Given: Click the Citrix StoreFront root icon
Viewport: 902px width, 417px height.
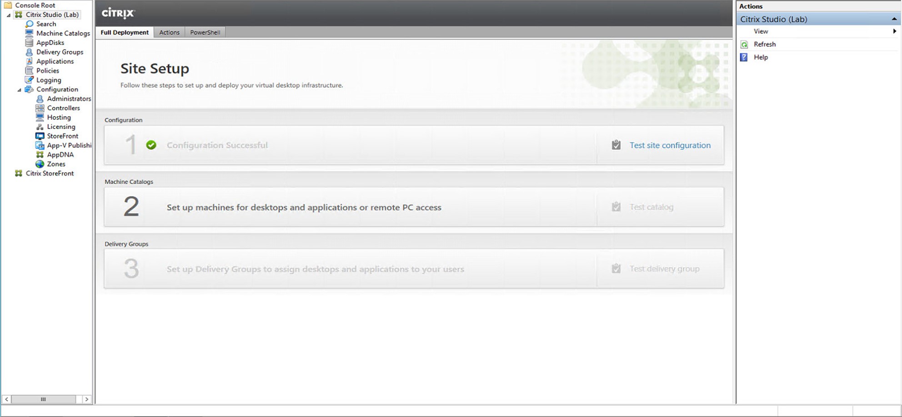Looking at the screenshot, I should (x=19, y=173).
